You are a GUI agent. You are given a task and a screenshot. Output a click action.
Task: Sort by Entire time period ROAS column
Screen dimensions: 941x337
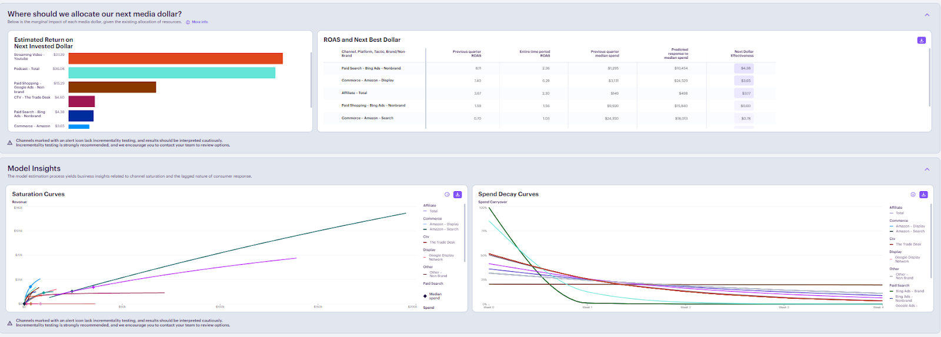pyautogui.click(x=535, y=54)
